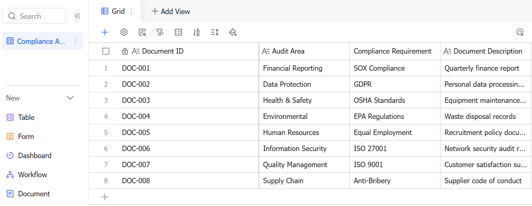
Task: Open the field settings gear icon
Action: tap(124, 32)
